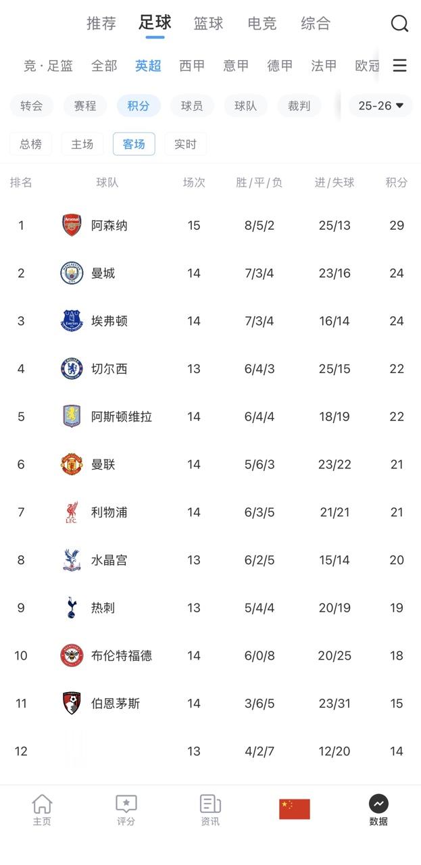
Task: Expand the 25-26 season dropdown
Action: click(380, 105)
